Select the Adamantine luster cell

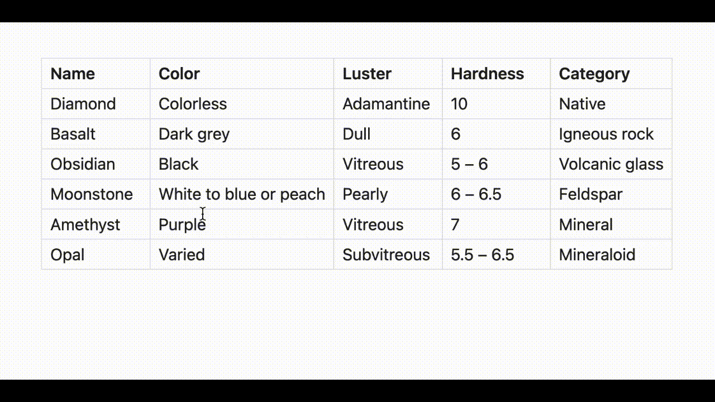pos(386,104)
